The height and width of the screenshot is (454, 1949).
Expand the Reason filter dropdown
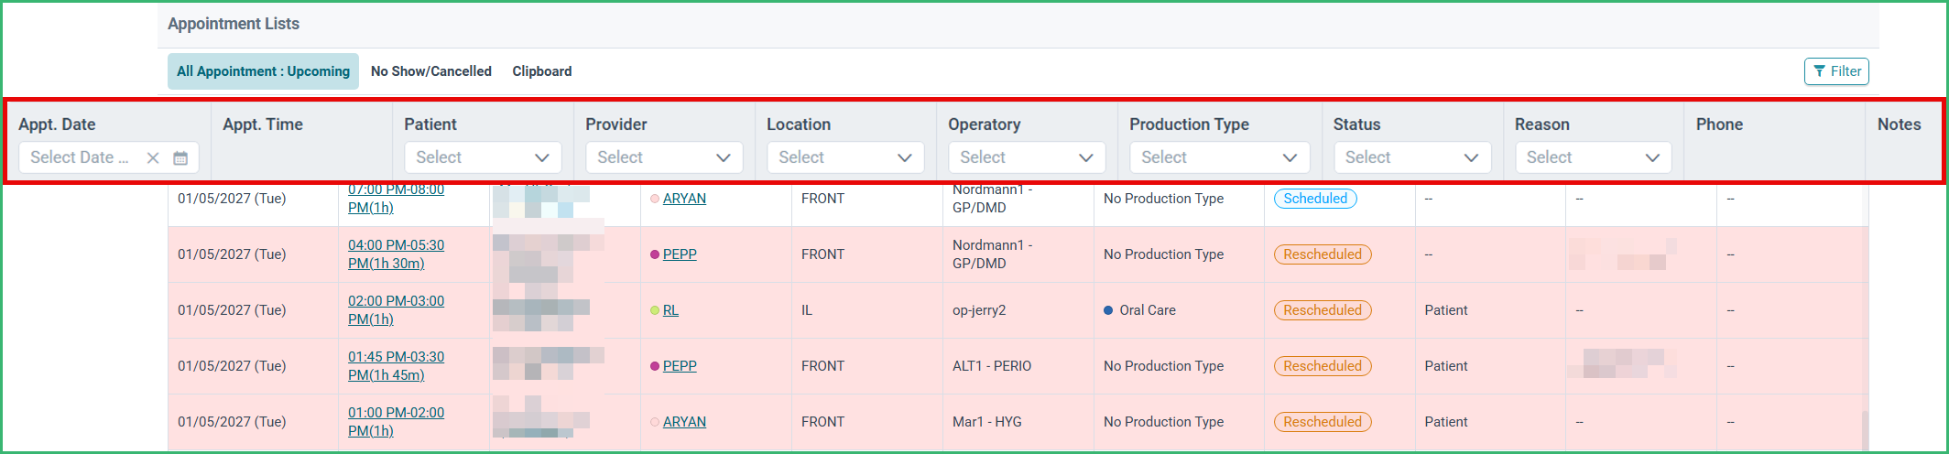tap(1594, 157)
